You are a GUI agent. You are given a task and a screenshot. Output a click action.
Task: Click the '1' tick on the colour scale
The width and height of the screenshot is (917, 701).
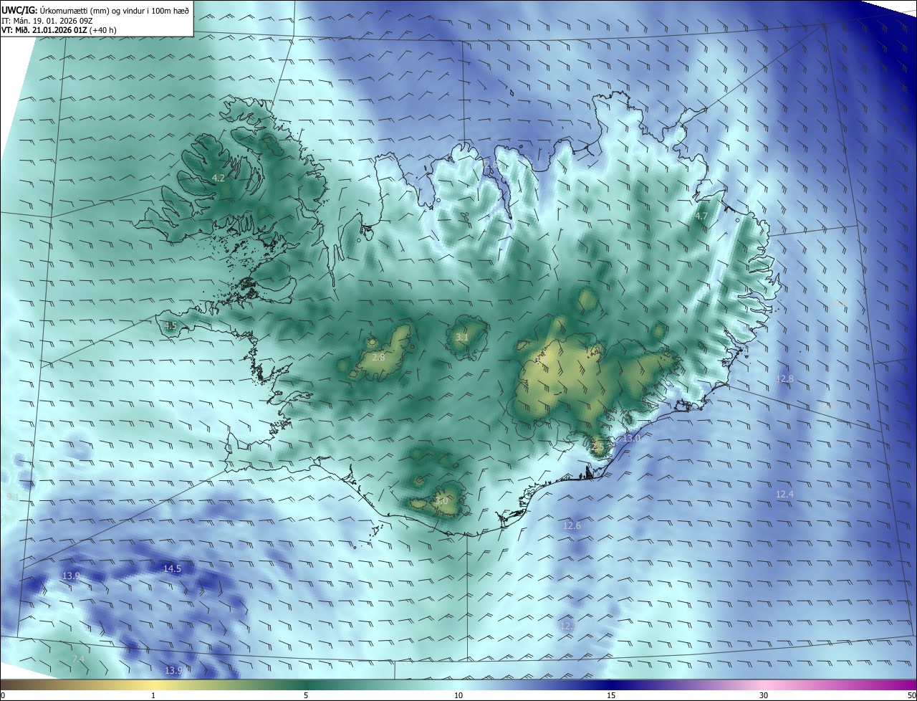point(153,695)
